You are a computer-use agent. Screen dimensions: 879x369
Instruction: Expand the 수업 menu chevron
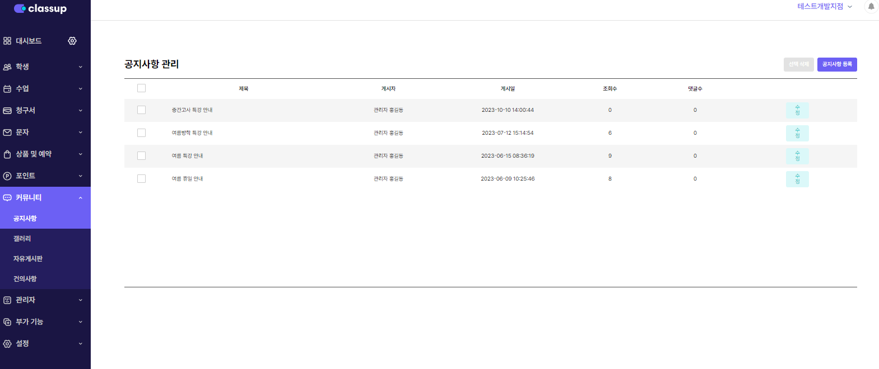[81, 88]
